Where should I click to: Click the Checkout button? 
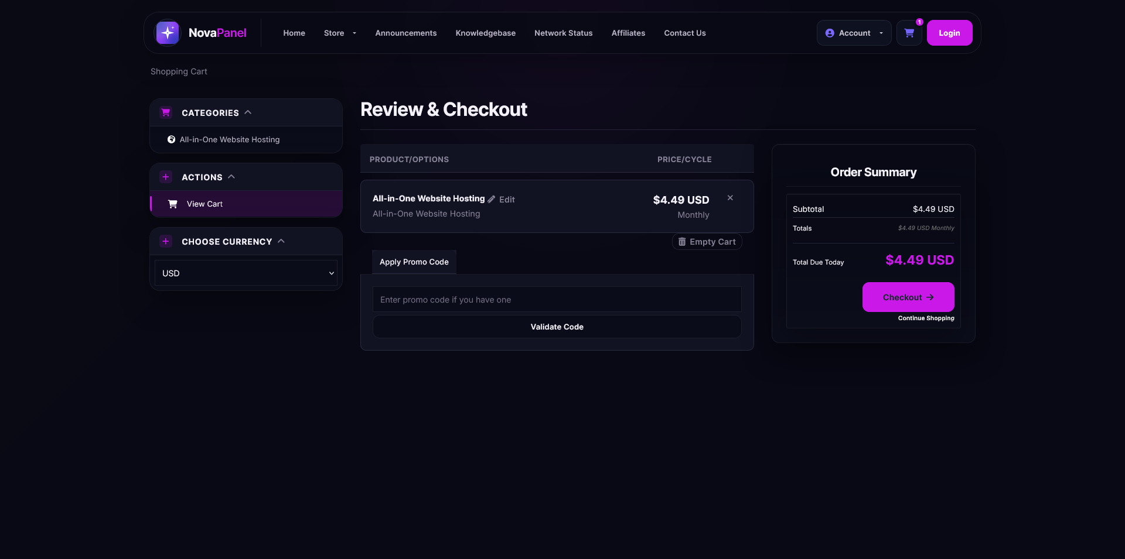908,297
